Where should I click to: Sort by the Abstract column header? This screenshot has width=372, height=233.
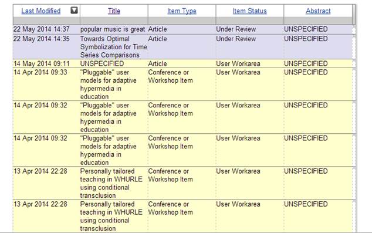point(318,11)
